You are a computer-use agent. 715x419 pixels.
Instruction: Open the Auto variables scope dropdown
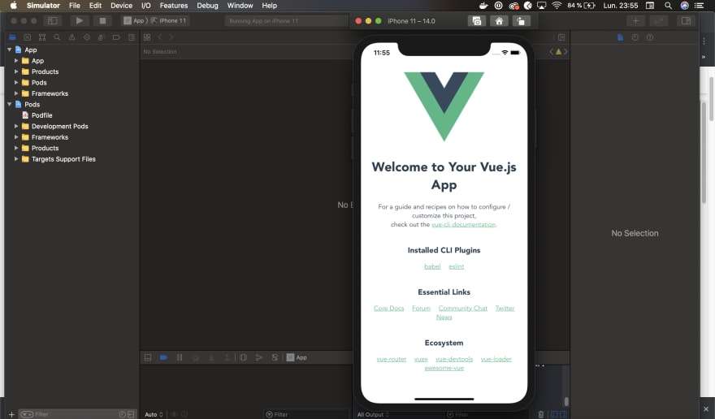[x=154, y=414]
